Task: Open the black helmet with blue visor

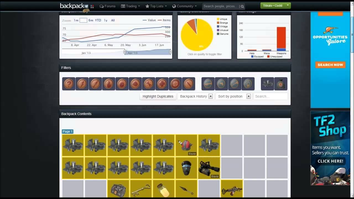Action: (x=186, y=168)
